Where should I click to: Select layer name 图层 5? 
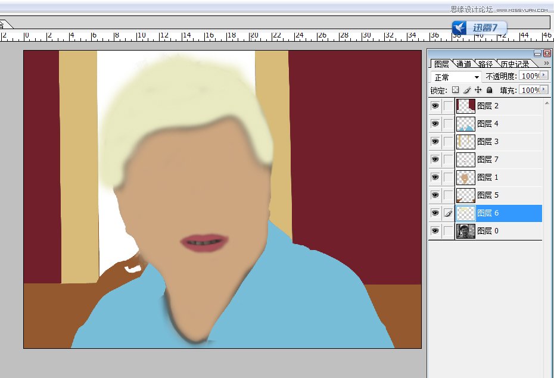click(x=487, y=195)
